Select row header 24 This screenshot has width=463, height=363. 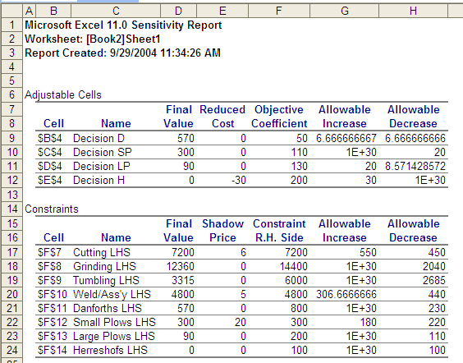pos(11,350)
